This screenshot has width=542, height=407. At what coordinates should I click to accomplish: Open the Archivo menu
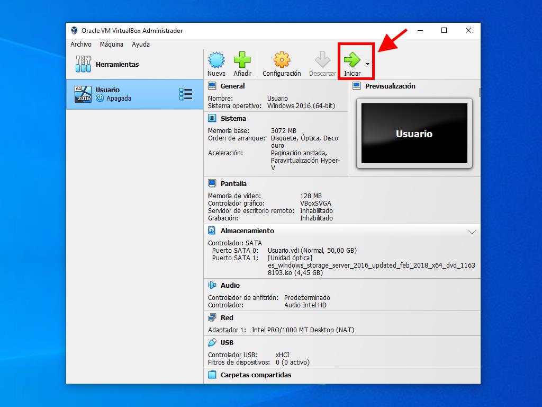(x=81, y=45)
